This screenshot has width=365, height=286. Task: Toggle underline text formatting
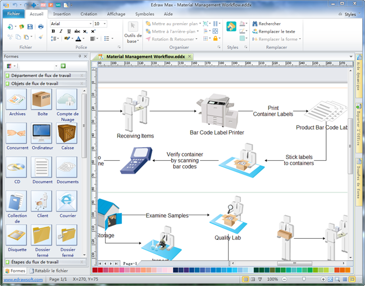click(68, 31)
